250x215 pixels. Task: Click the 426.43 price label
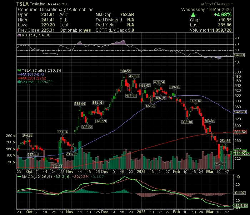[x=145, y=86]
